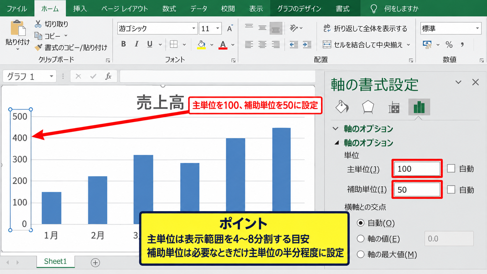Click the red Font Color A button
The image size is (487, 274).
223,45
